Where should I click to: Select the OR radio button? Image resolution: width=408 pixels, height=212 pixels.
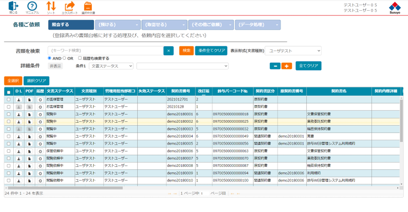point(64,58)
